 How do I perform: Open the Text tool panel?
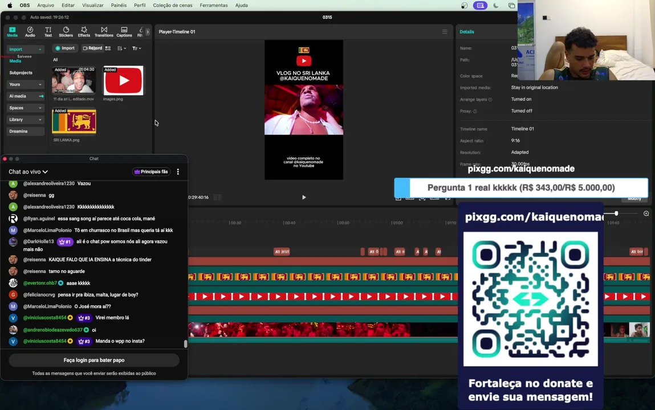(48, 32)
